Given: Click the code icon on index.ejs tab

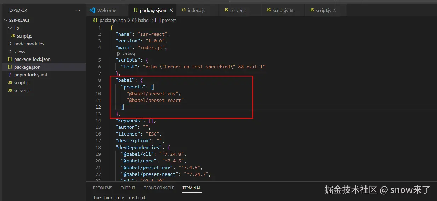Looking at the screenshot, I should click(x=183, y=11).
